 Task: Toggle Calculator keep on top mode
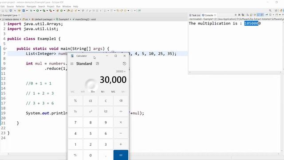point(98,64)
